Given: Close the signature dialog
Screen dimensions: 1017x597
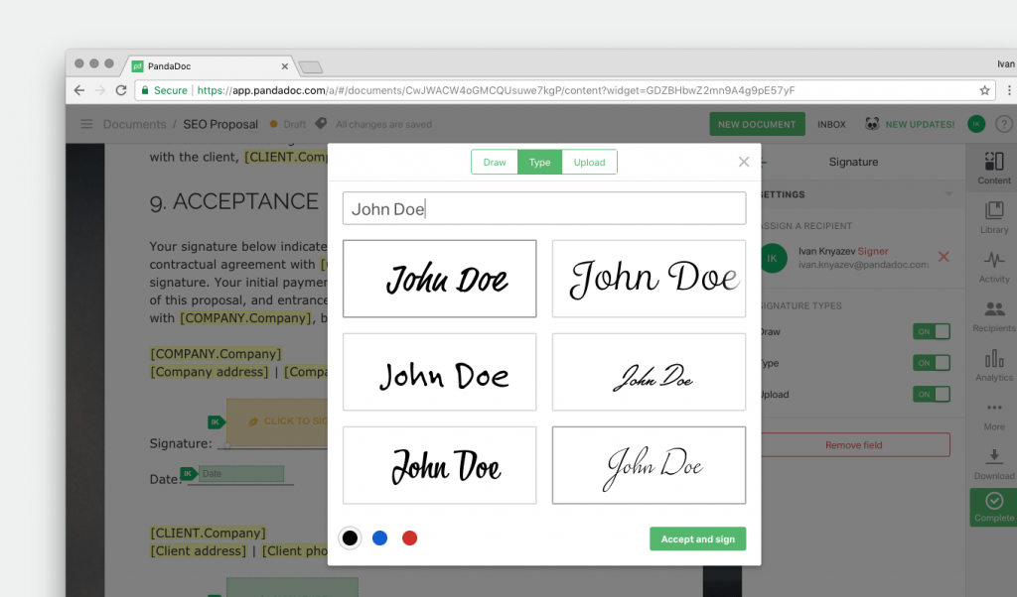Looking at the screenshot, I should coord(744,162).
